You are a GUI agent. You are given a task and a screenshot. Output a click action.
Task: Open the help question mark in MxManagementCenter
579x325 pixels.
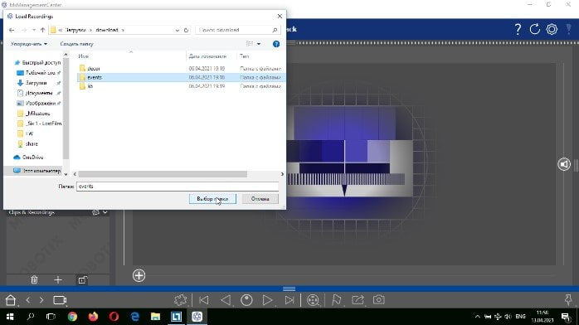coord(518,29)
